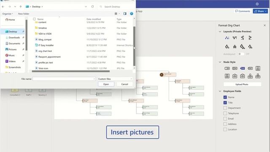Click the file list horizontal scrollbar
This screenshot has height=152, width=270.
click(71, 71)
